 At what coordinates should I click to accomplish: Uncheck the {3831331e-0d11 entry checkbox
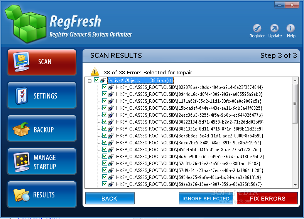105,129
